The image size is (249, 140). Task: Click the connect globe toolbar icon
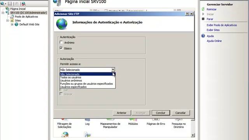(2, 3)
